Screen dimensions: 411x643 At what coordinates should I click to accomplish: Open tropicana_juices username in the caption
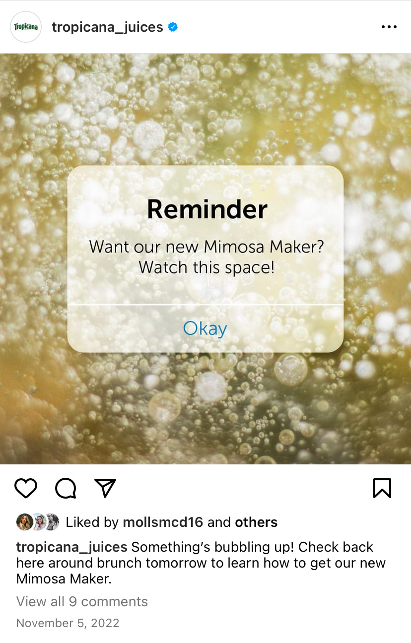pyautogui.click(x=72, y=547)
